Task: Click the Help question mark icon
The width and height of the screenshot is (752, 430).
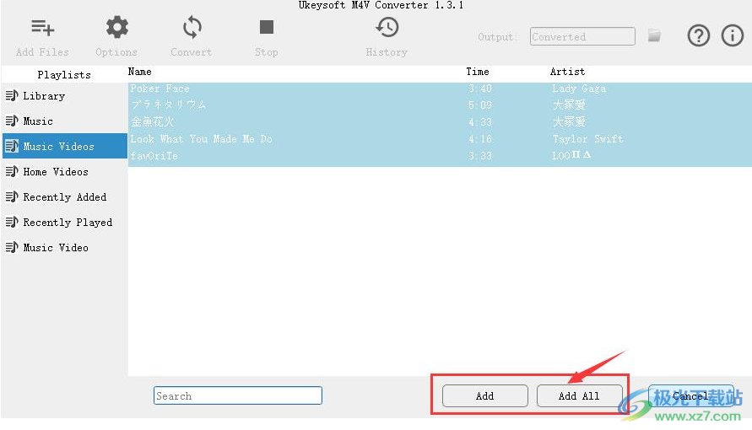Action: 698,35
